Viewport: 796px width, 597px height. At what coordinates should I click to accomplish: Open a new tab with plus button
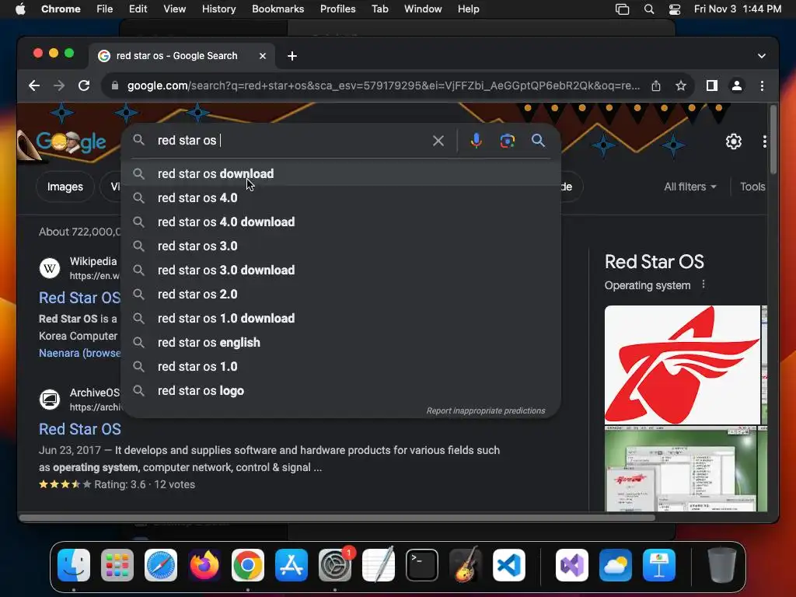292,56
